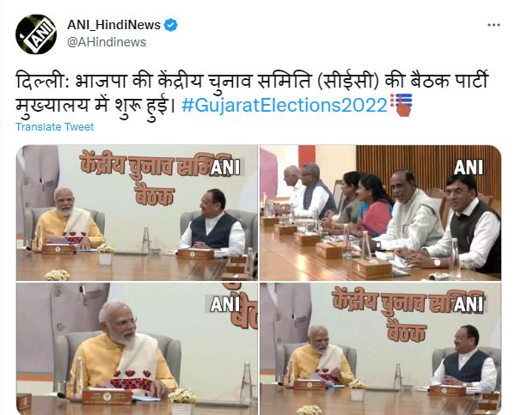Click the Hindi tweet text body
This screenshot has width=515, height=415.
(252, 94)
